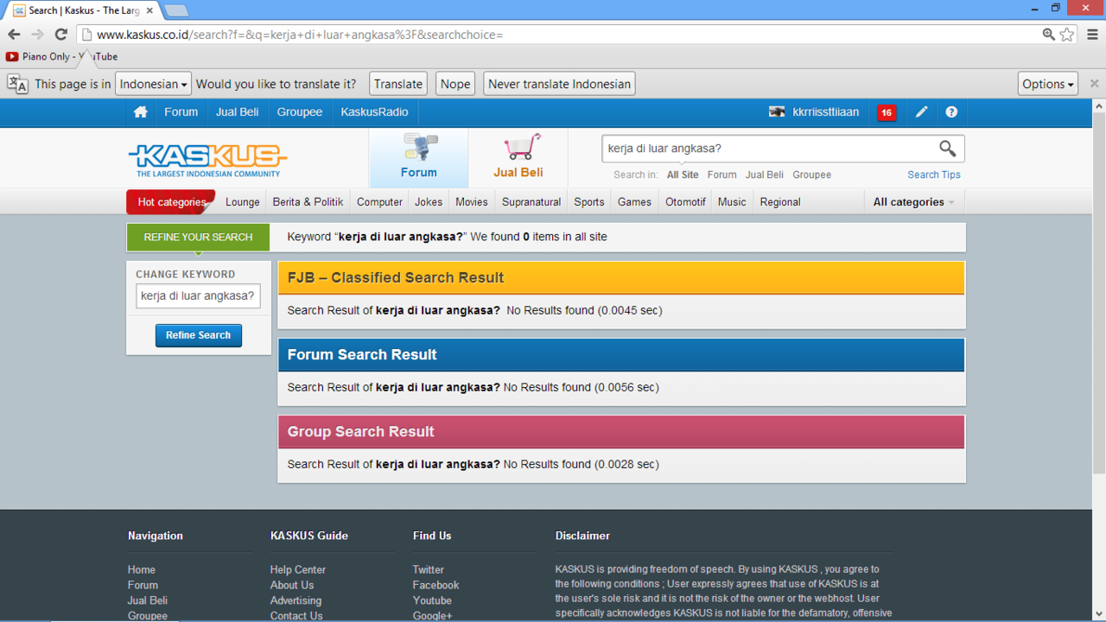1106x622 pixels.
Task: Open Forum in the top blue bar
Action: [x=181, y=111]
